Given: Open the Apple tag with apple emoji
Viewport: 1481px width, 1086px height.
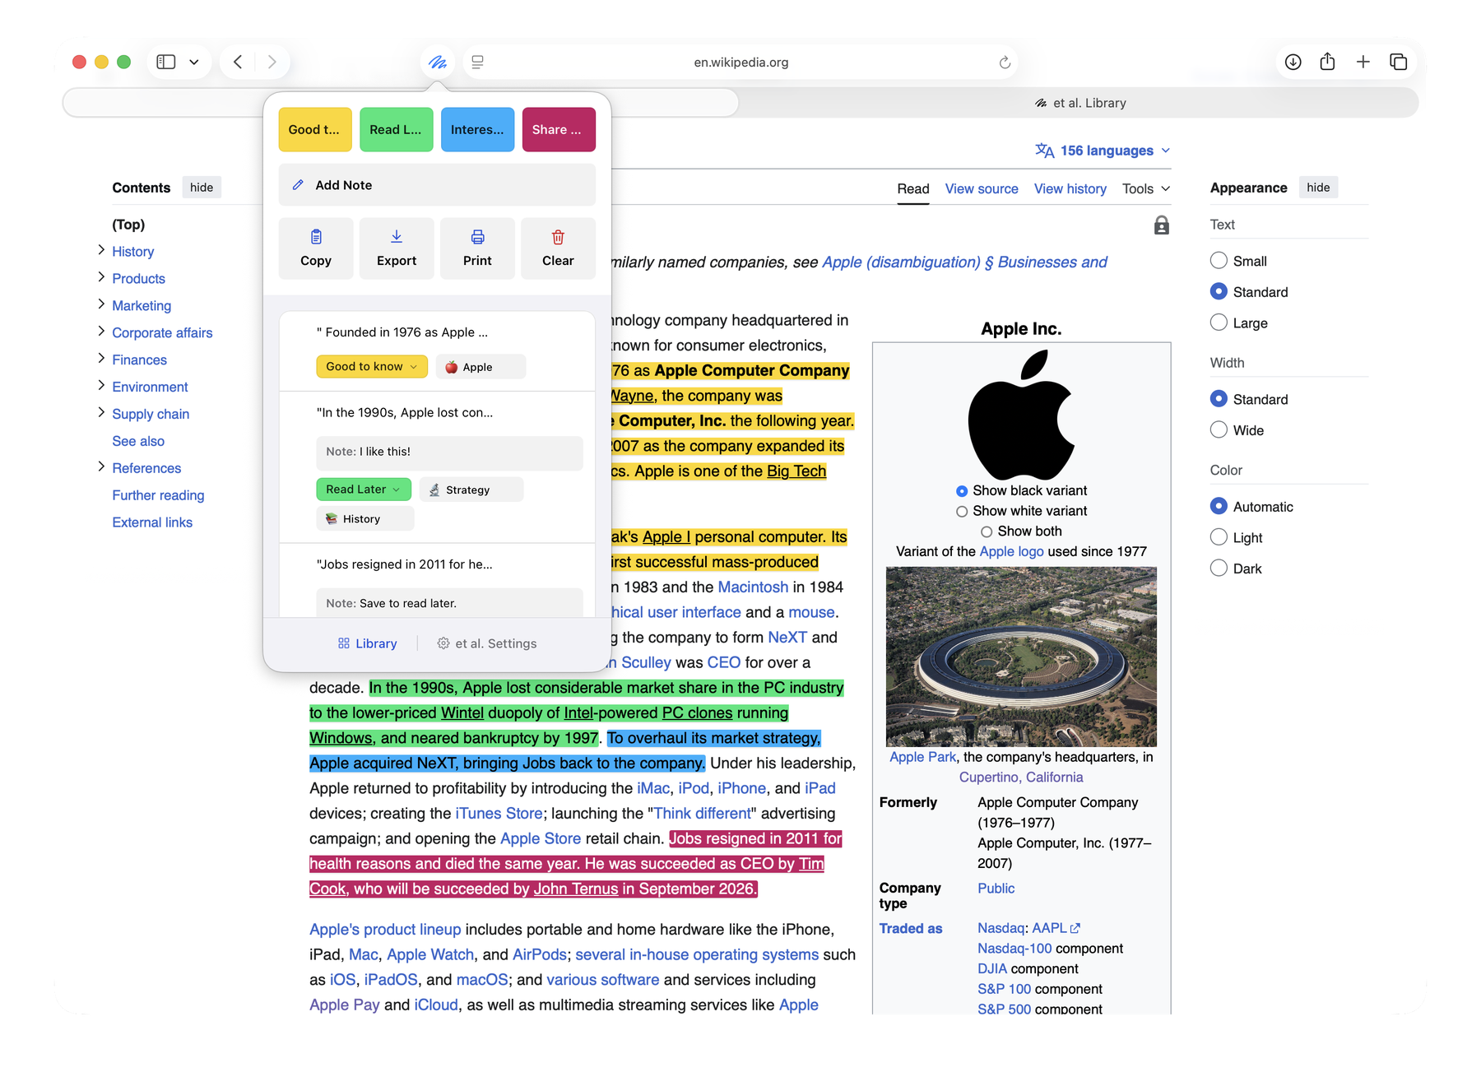Looking at the screenshot, I should pyautogui.click(x=481, y=367).
